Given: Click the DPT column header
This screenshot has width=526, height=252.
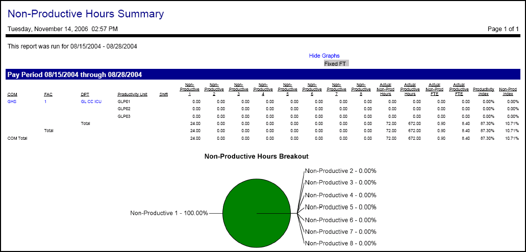Looking at the screenshot, I should (85, 94).
